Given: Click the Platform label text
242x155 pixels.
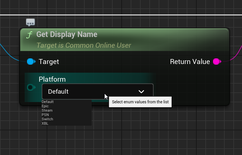Looking at the screenshot, I should point(52,79).
